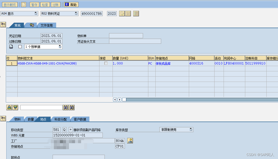The image size is (278, 159).
Task: Click the execute clock icon
Action: (122, 14)
